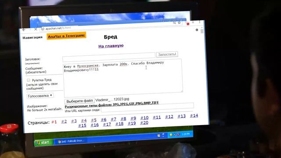Viewport: 281px width, 158px height.
Task: Stop page loading with the X icon
Action: [36, 29]
